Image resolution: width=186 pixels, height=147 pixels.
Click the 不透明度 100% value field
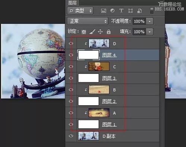point(139,21)
